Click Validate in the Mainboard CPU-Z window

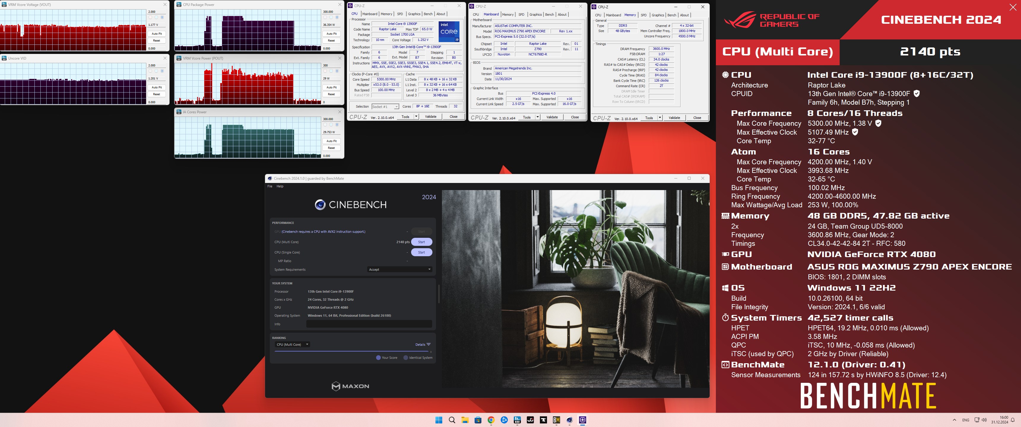pos(552,117)
